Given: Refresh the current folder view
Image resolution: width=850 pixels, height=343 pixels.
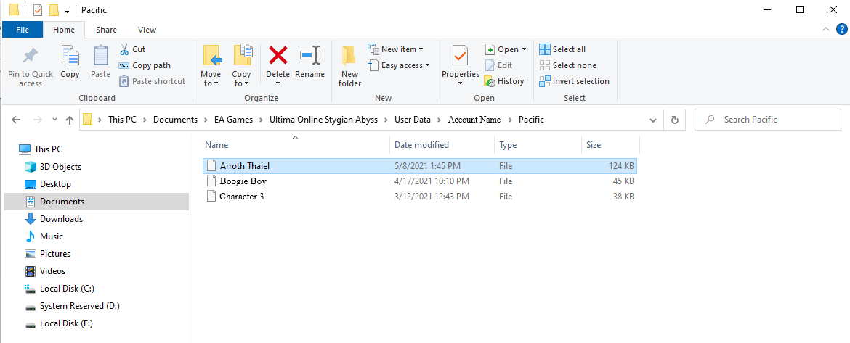Looking at the screenshot, I should point(675,120).
